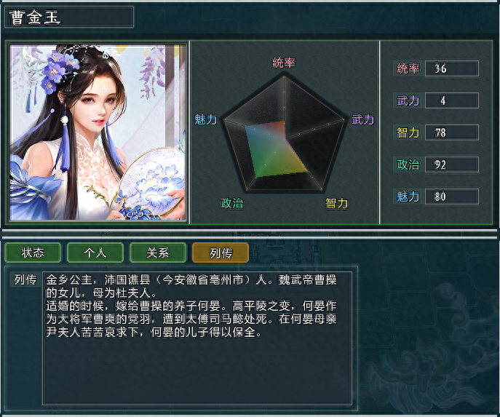Click the 列传 label beside the biography box
Viewport: 500px width, 417px height.
coord(25,279)
